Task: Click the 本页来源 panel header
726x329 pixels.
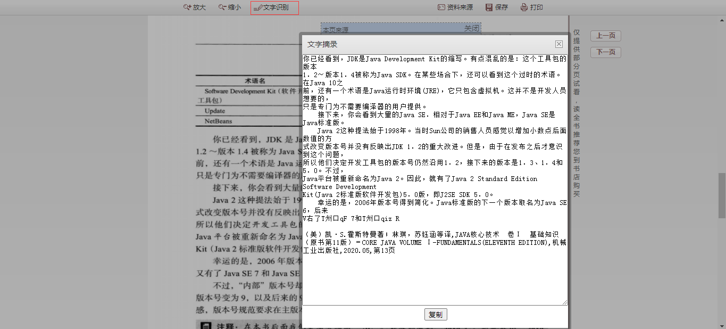Action: [372, 30]
